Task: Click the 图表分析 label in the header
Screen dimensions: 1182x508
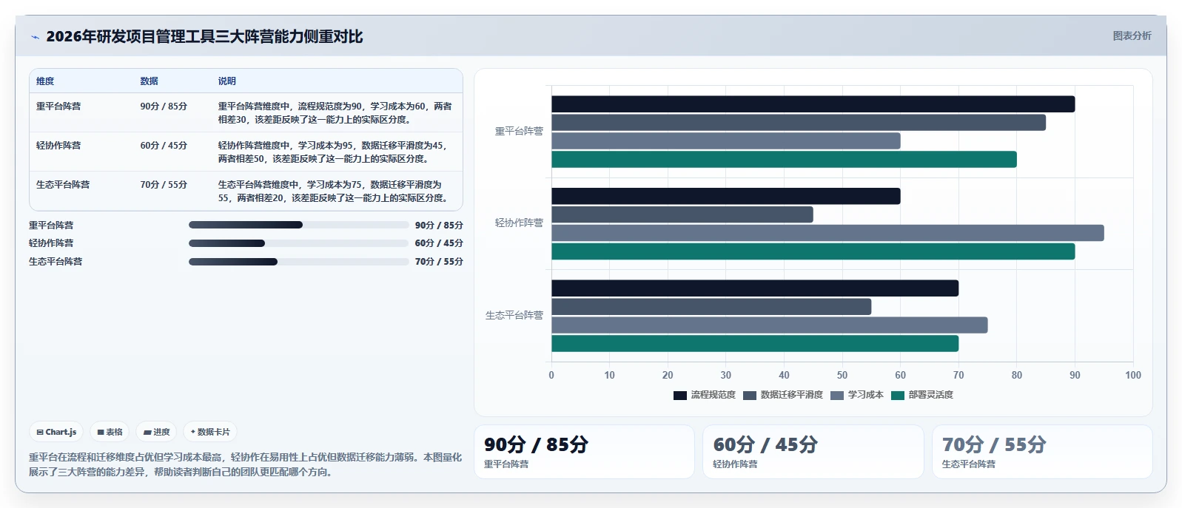Action: point(1132,35)
